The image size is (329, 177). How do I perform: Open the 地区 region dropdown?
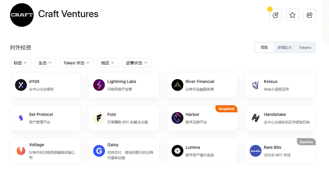point(108,63)
